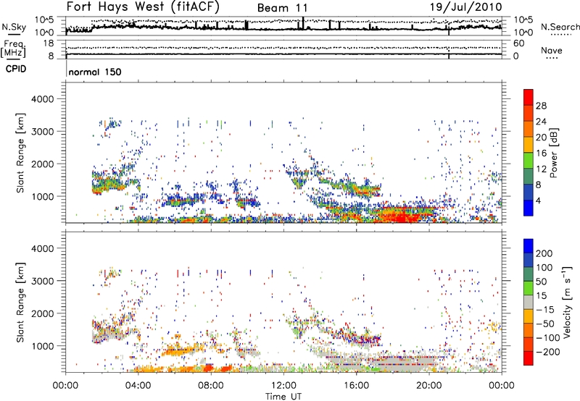Click the "50" label on the velocity color bar

coord(541,282)
